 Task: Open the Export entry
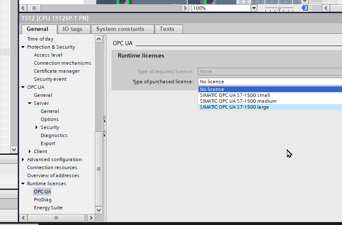point(48,143)
